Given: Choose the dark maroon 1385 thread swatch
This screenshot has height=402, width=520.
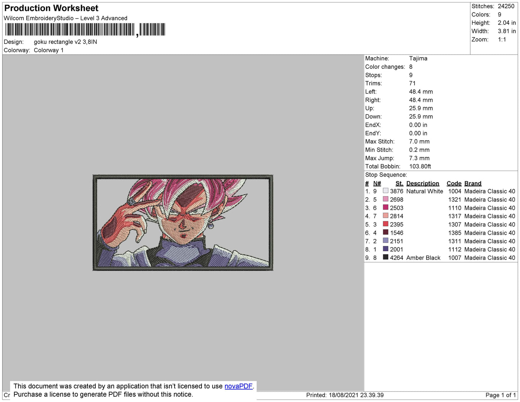Looking at the screenshot, I should pos(385,232).
